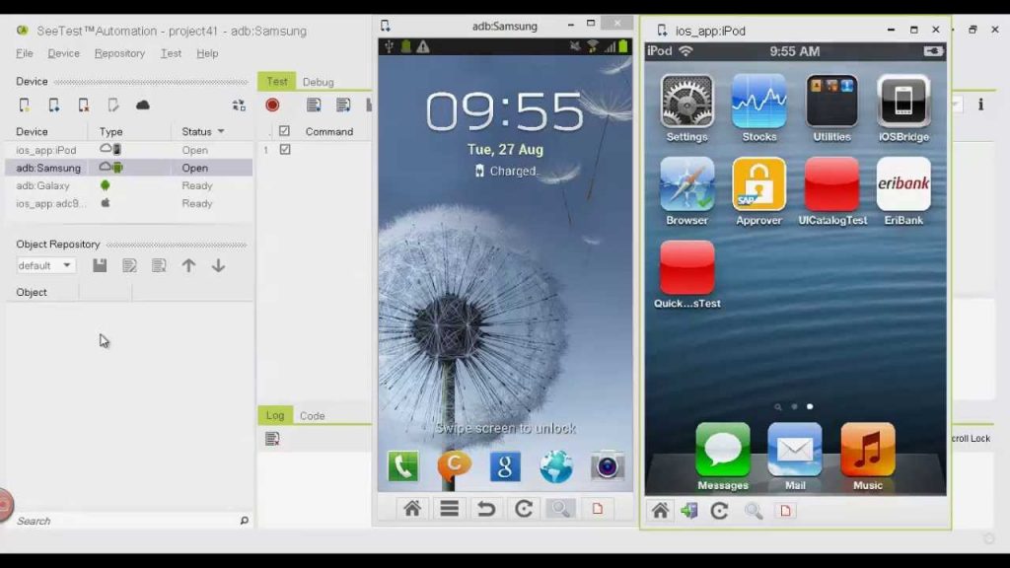Click the log list icon under Log tab
1010x568 pixels.
272,439
